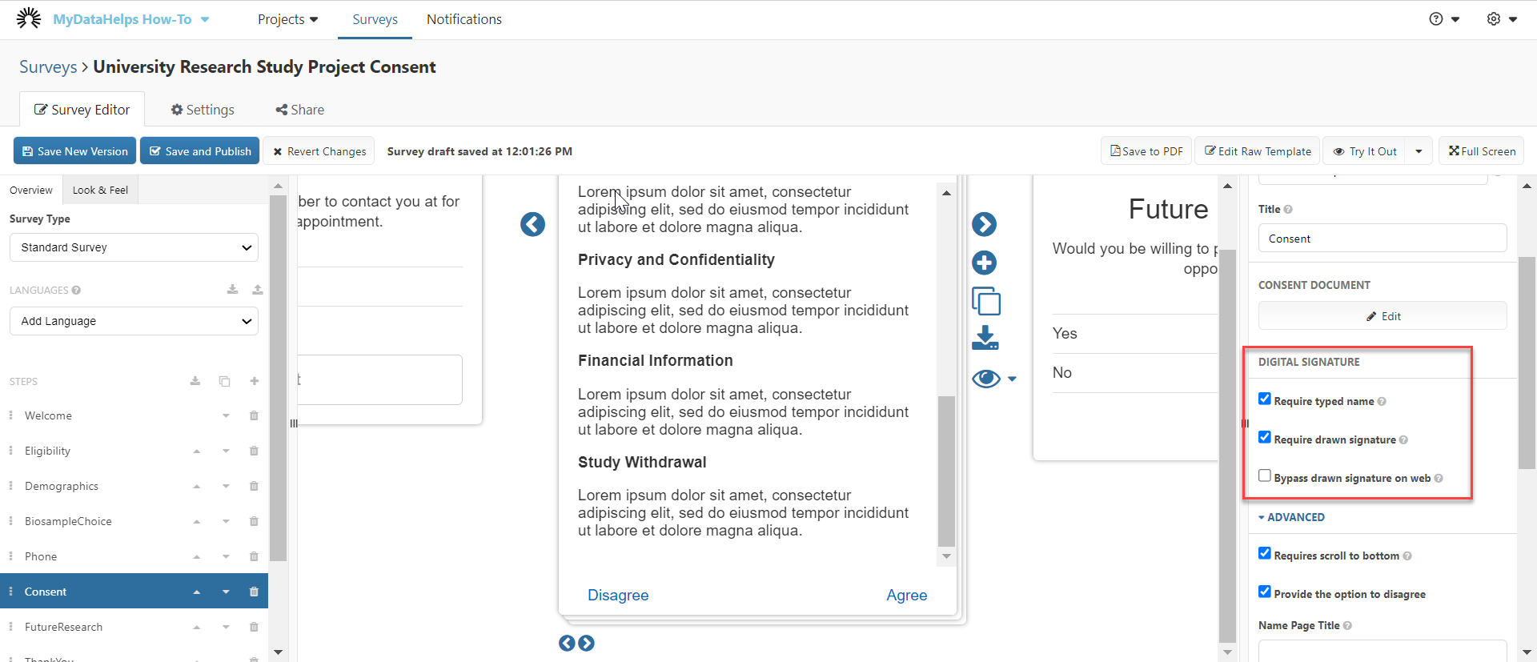Click the blue plus add step icon
The image size is (1537, 662).
pos(985,263)
